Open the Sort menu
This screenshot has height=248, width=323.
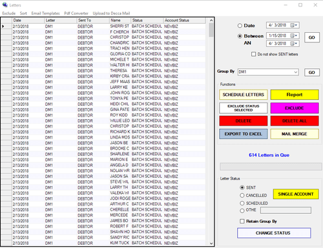pos(23,14)
